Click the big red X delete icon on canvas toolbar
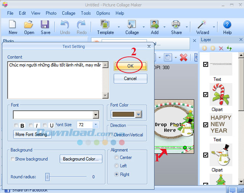Image resolution: width=244 pixels, height=193 pixels. point(184,58)
